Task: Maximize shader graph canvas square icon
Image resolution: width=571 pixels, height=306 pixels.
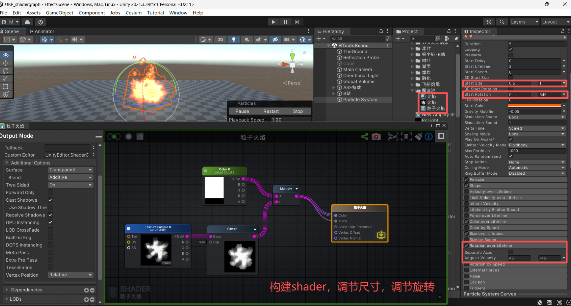Action: point(441,136)
